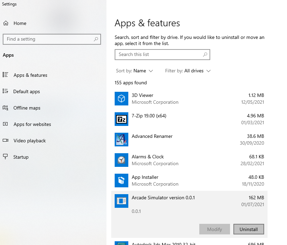Click the Apps & features page heading
Screen dimensions: 287x245
pos(147,23)
